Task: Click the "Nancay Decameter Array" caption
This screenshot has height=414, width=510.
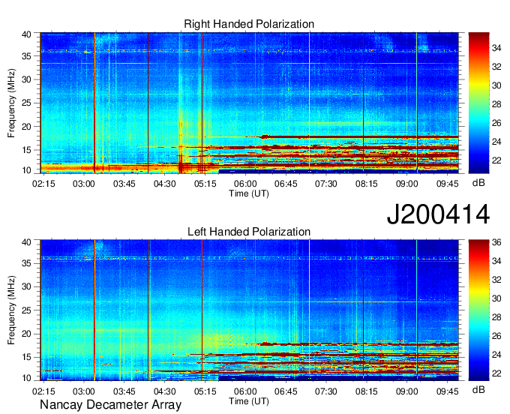Action: point(110,404)
